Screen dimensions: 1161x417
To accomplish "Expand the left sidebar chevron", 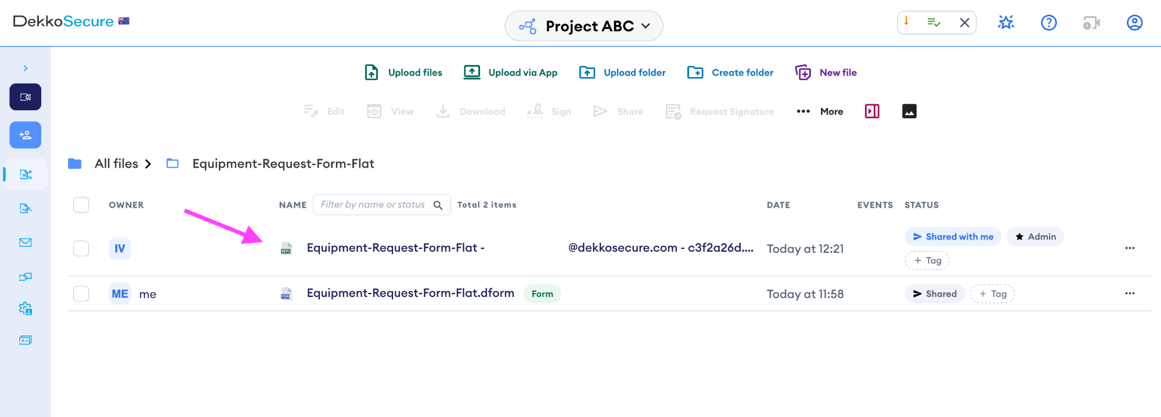I will 26,68.
